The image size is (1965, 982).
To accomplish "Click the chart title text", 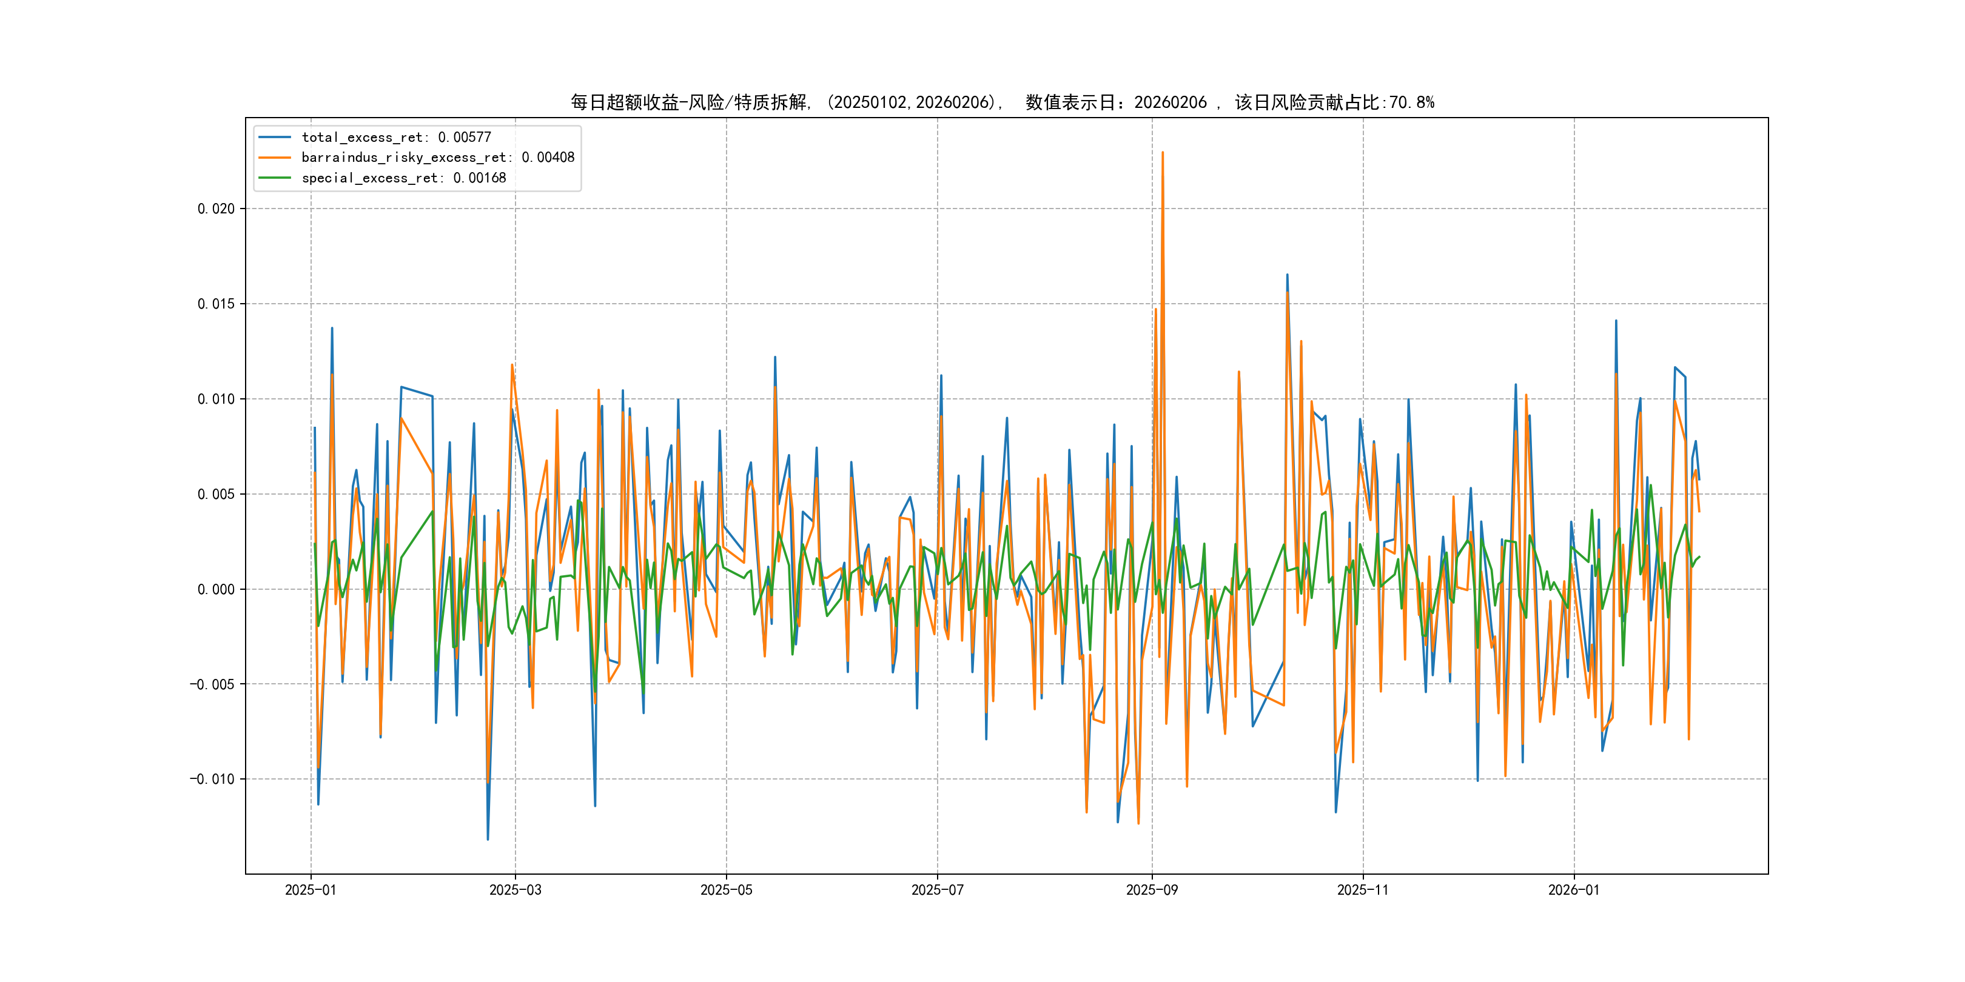I will pyautogui.click(x=1003, y=102).
